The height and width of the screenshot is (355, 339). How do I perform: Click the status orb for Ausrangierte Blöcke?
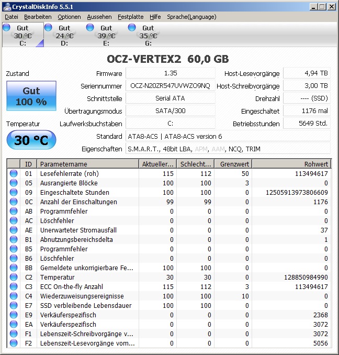coord(14,183)
